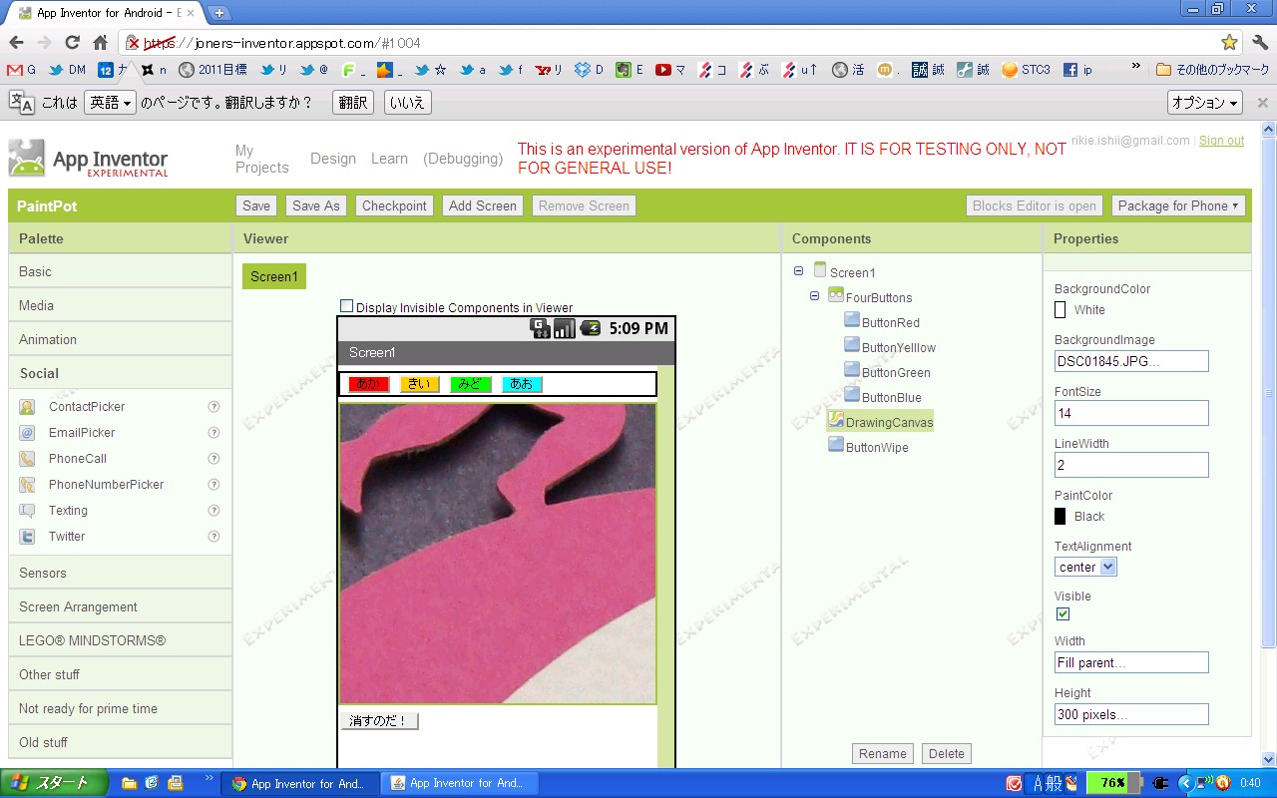Select the DrawingCanvas icon in the Components tree

point(836,420)
